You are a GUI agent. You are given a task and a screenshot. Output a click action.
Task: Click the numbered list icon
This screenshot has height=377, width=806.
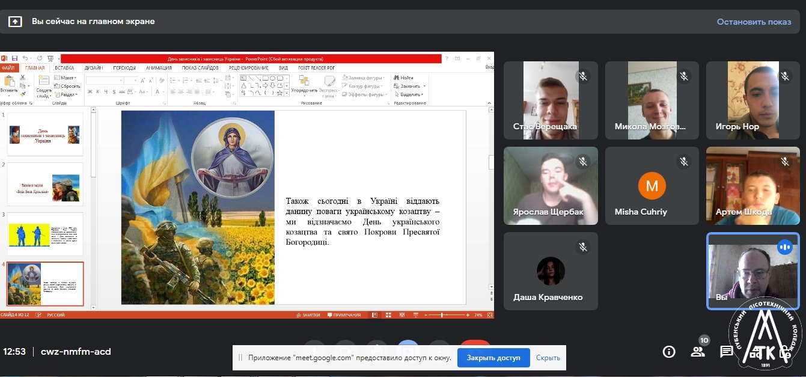(x=186, y=81)
